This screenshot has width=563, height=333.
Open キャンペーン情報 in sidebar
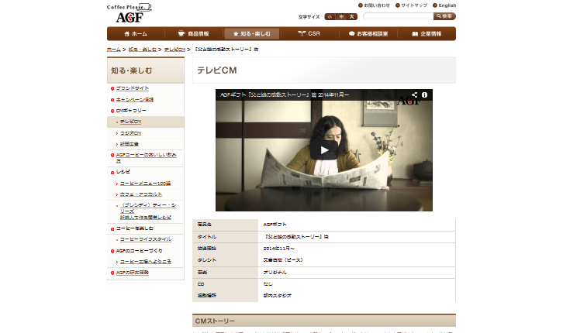135,100
